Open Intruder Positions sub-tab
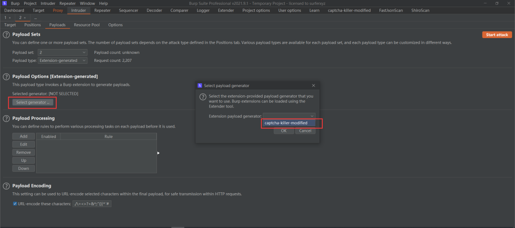This screenshot has width=515, height=228. 32,25
